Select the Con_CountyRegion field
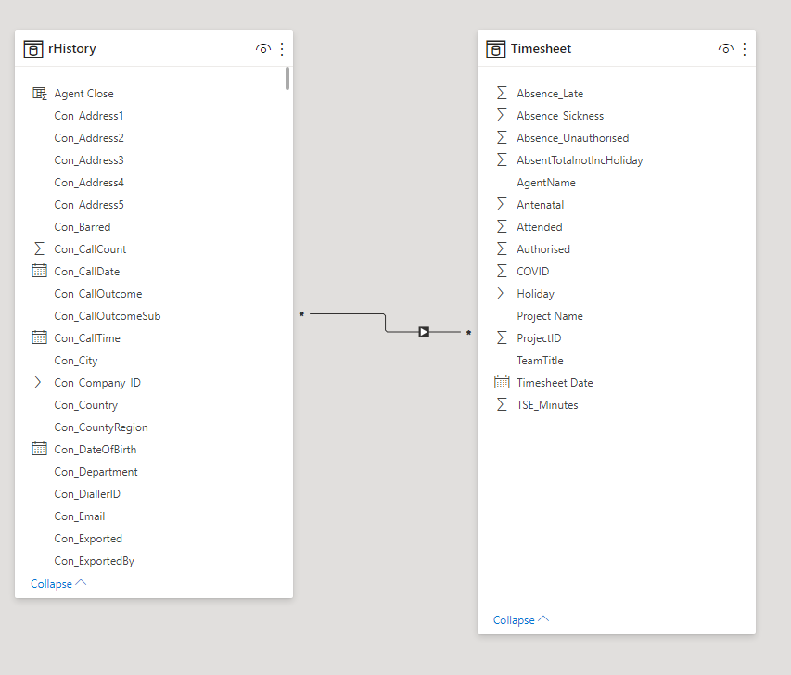791x675 pixels. 101,427
